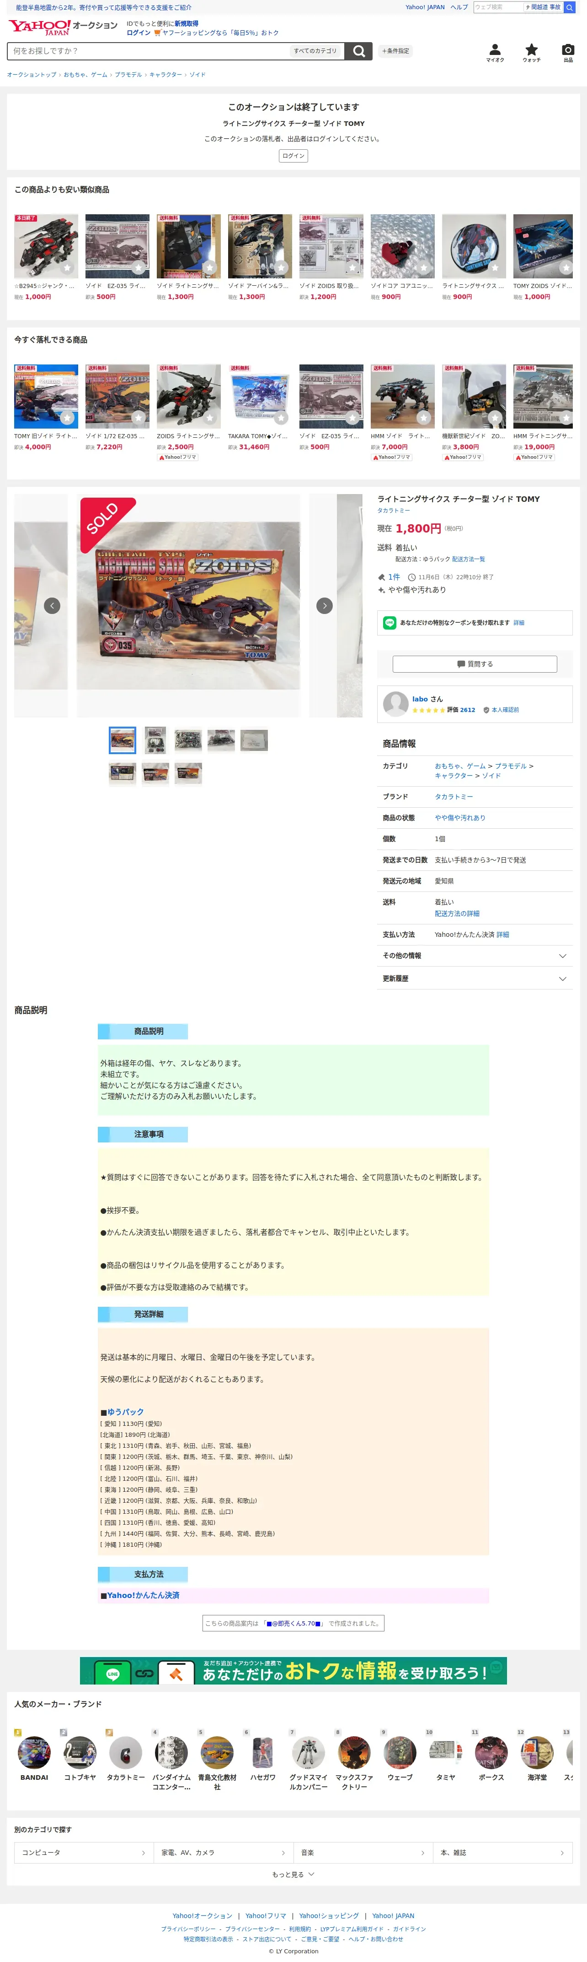This screenshot has height=1962, width=587.
Task: Click the 海洋堂 brand icon
Action: pyautogui.click(x=537, y=1753)
